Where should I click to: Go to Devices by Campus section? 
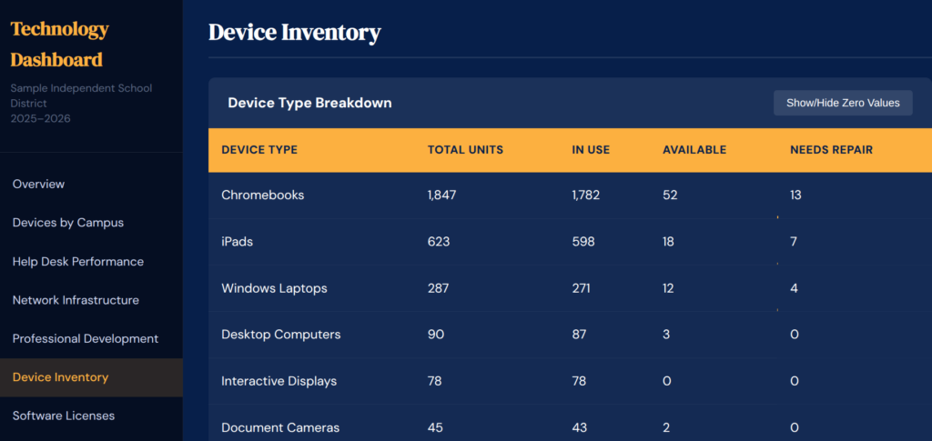click(x=68, y=223)
